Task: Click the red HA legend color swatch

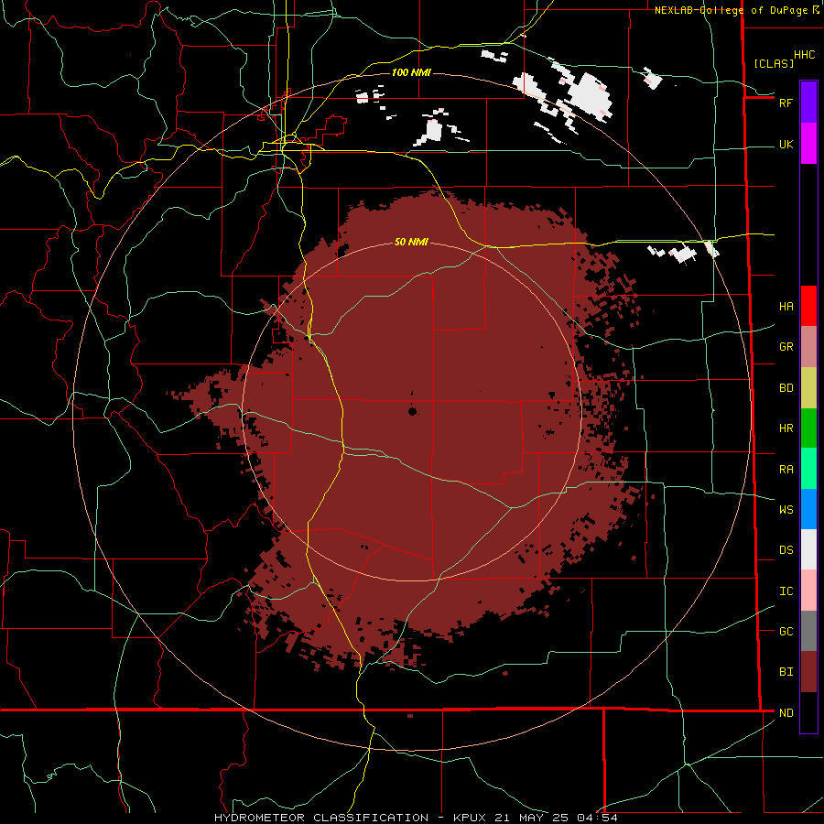Action: 808,306
